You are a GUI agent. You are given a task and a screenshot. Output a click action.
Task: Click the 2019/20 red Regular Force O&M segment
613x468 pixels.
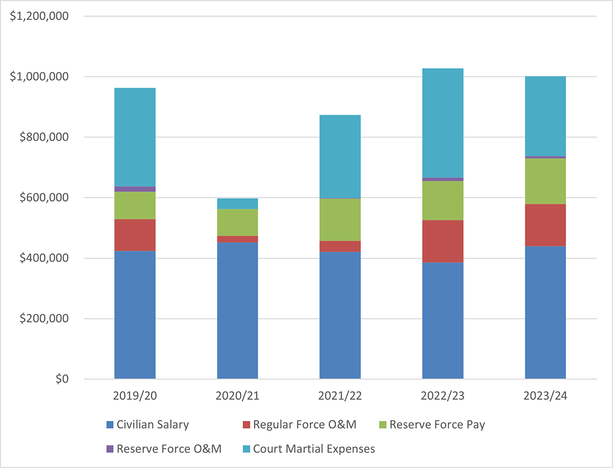pos(135,235)
